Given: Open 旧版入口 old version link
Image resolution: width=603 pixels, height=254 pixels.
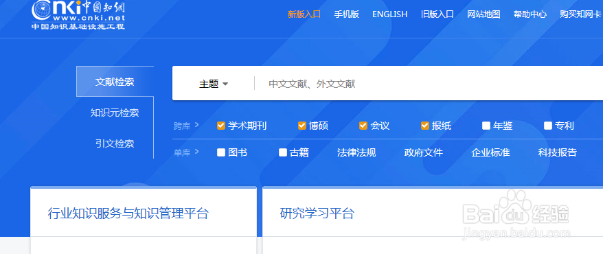Looking at the screenshot, I should tap(437, 14).
